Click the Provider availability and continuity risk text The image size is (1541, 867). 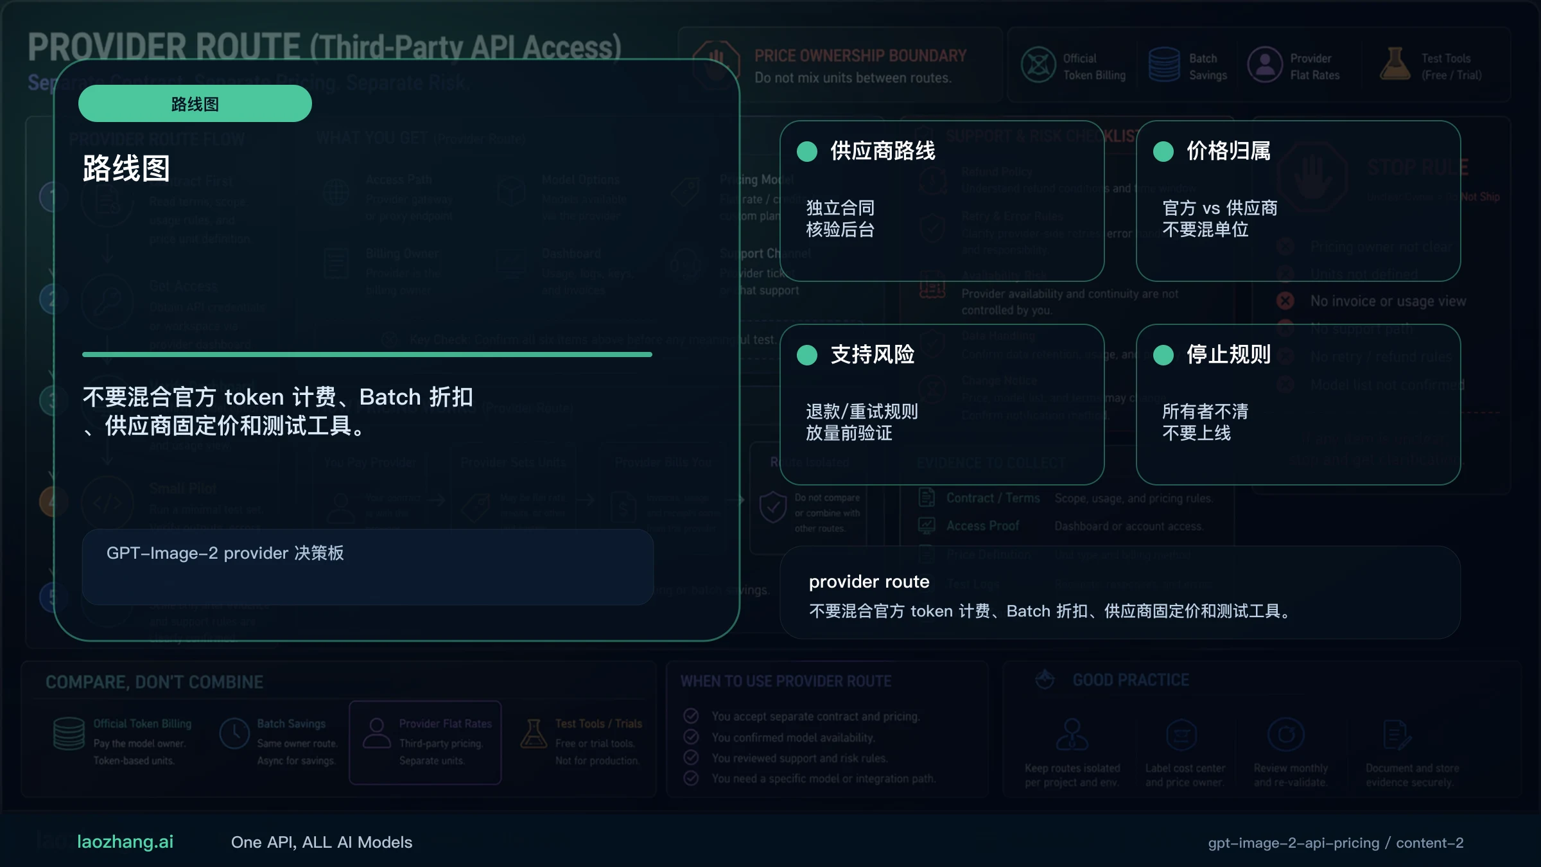tap(1070, 302)
